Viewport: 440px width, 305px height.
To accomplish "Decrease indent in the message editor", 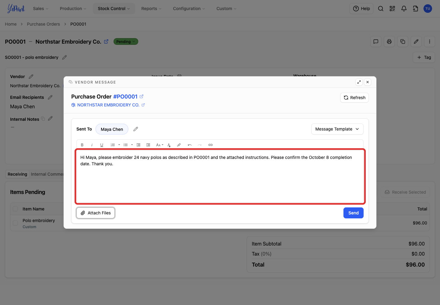I will click(138, 145).
